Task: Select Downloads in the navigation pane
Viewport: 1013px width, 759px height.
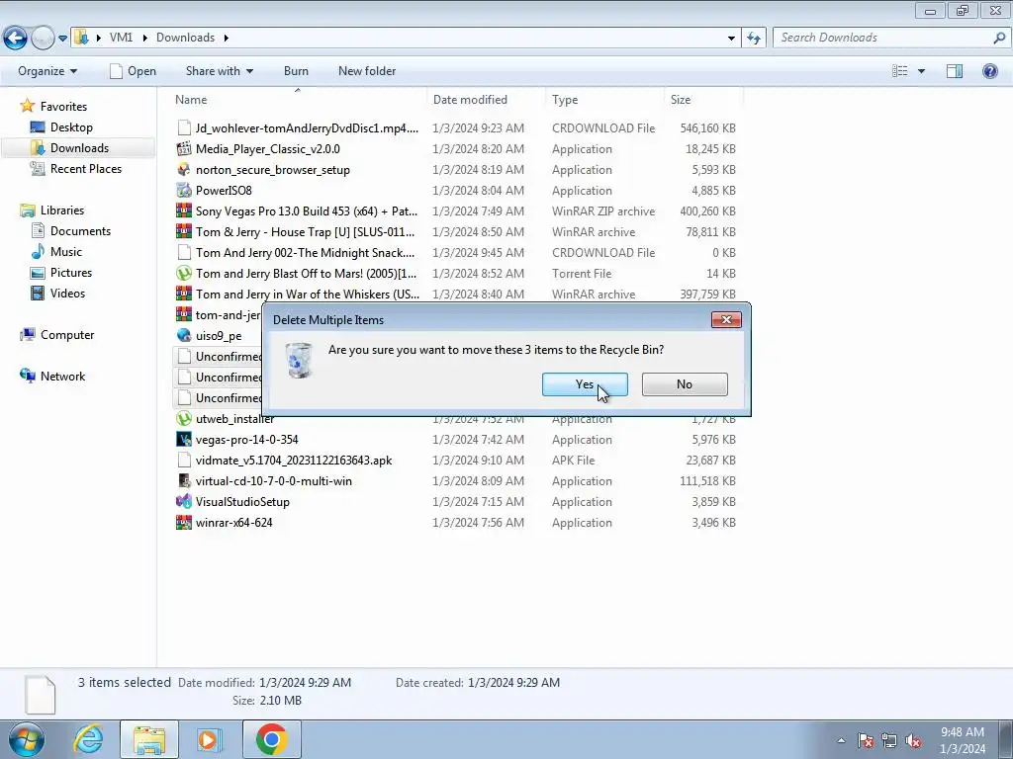Action: 79,148
